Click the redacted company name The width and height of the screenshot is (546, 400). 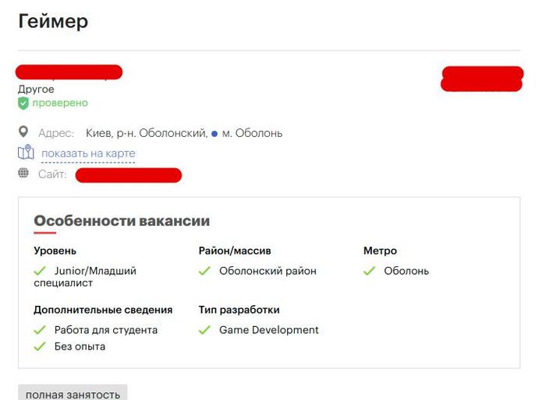click(x=69, y=72)
